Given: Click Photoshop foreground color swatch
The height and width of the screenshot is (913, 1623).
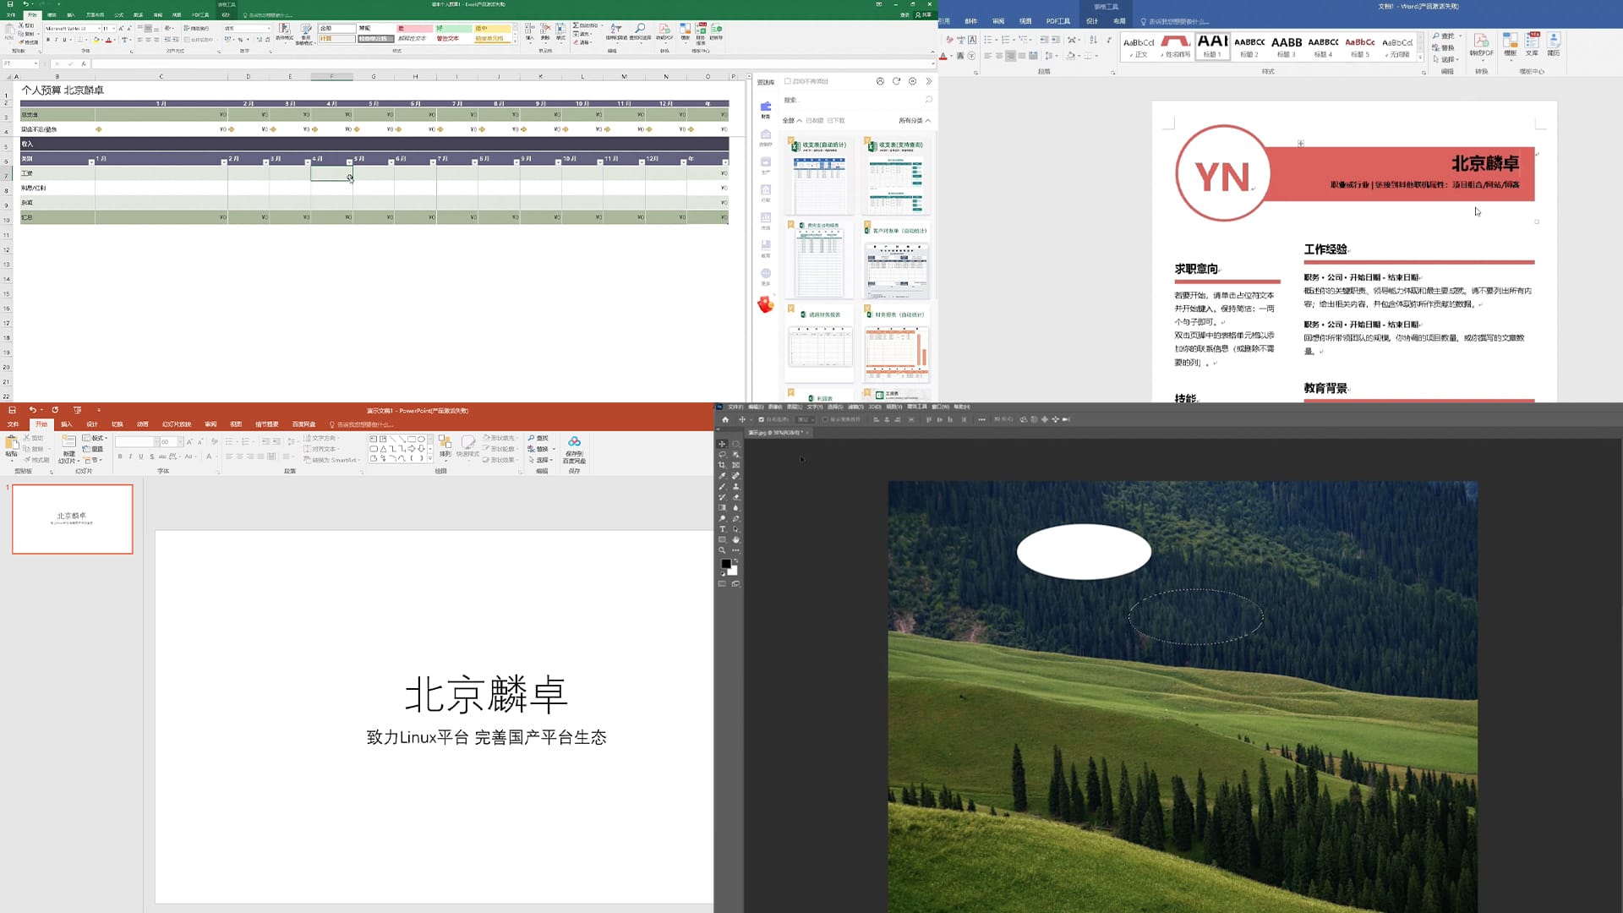Looking at the screenshot, I should pos(725,564).
